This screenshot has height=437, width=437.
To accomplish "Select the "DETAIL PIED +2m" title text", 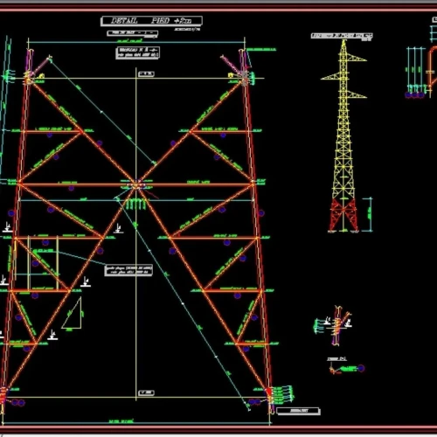I will (x=151, y=21).
